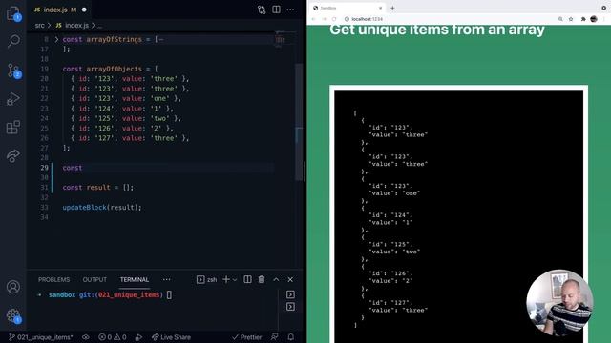
Task: Click the unsaved dot on index.js tab
Action: [x=84, y=10]
